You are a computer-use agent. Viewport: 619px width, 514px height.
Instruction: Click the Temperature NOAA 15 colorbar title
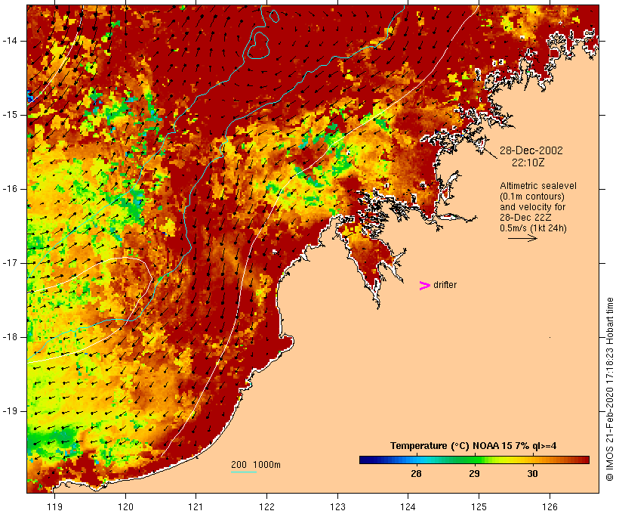(473, 446)
